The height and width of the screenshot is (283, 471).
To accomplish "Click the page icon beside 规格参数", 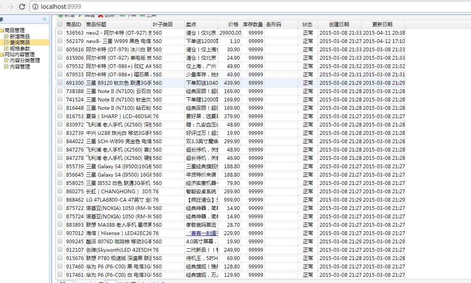I will [6, 48].
